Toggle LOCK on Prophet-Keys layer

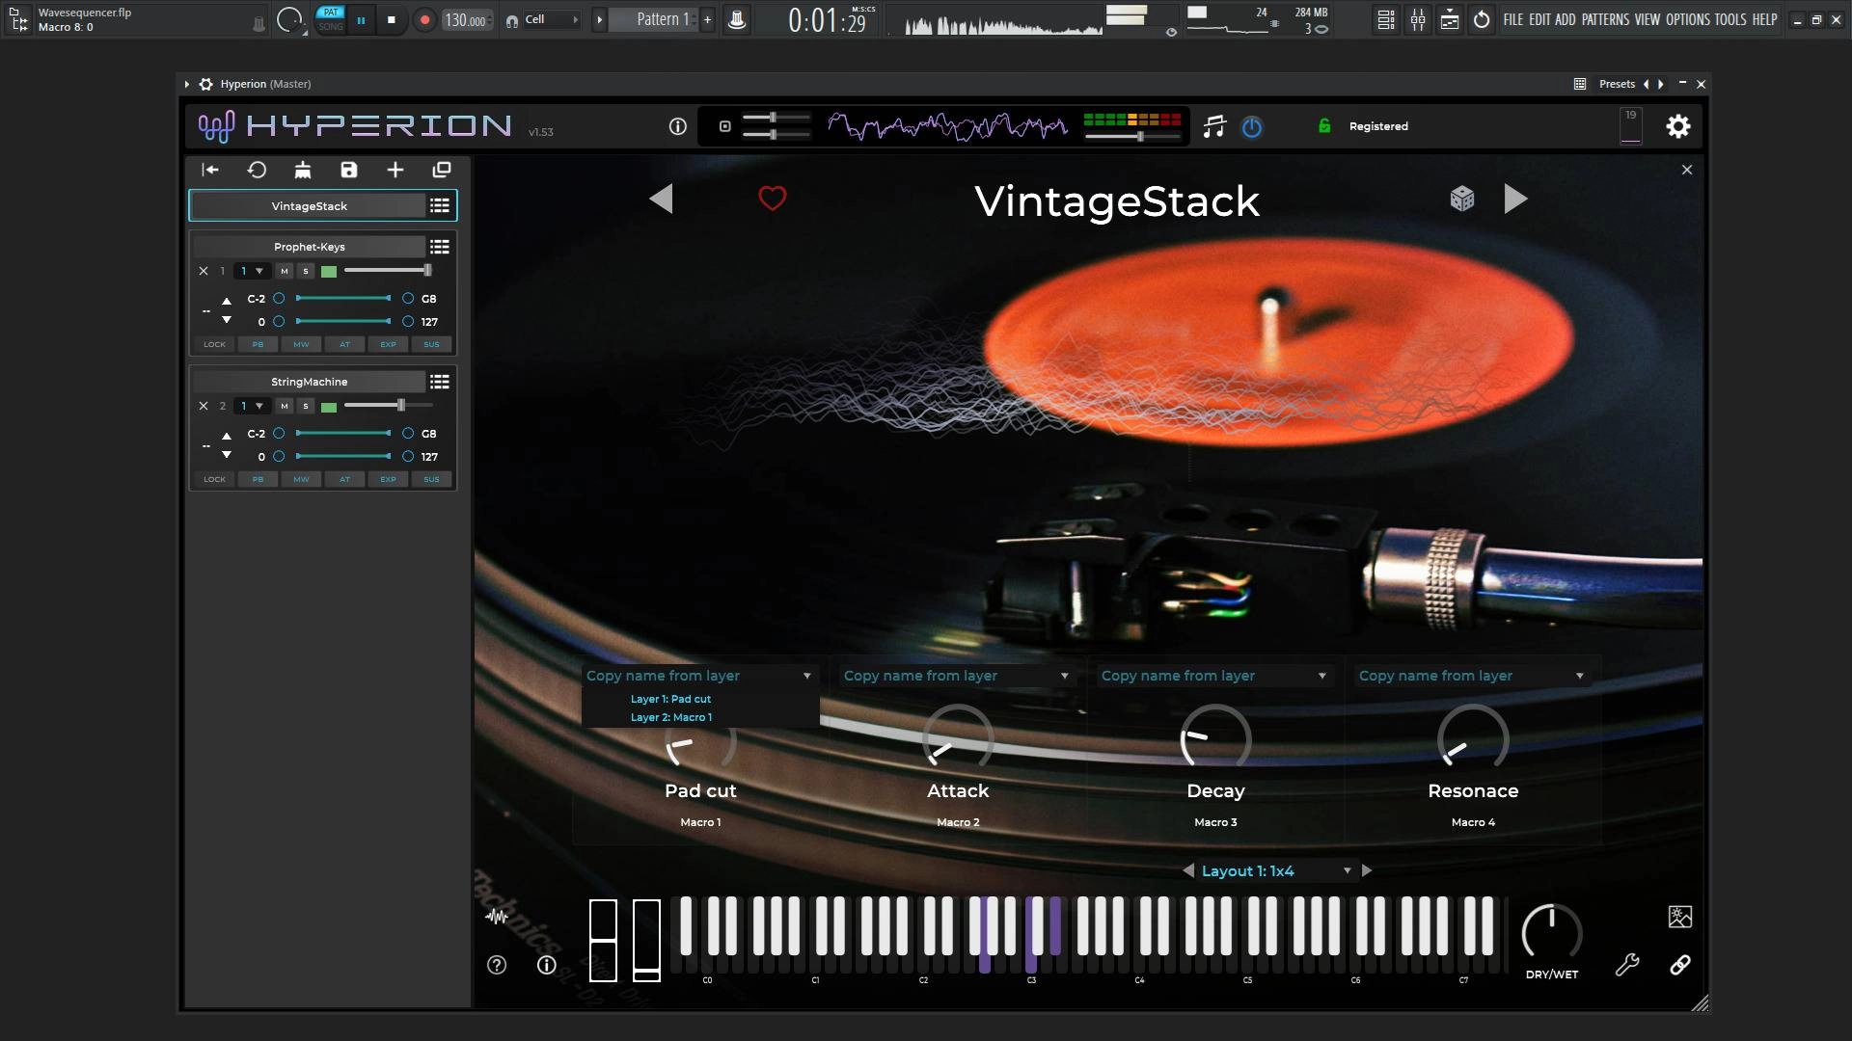pyautogui.click(x=215, y=344)
